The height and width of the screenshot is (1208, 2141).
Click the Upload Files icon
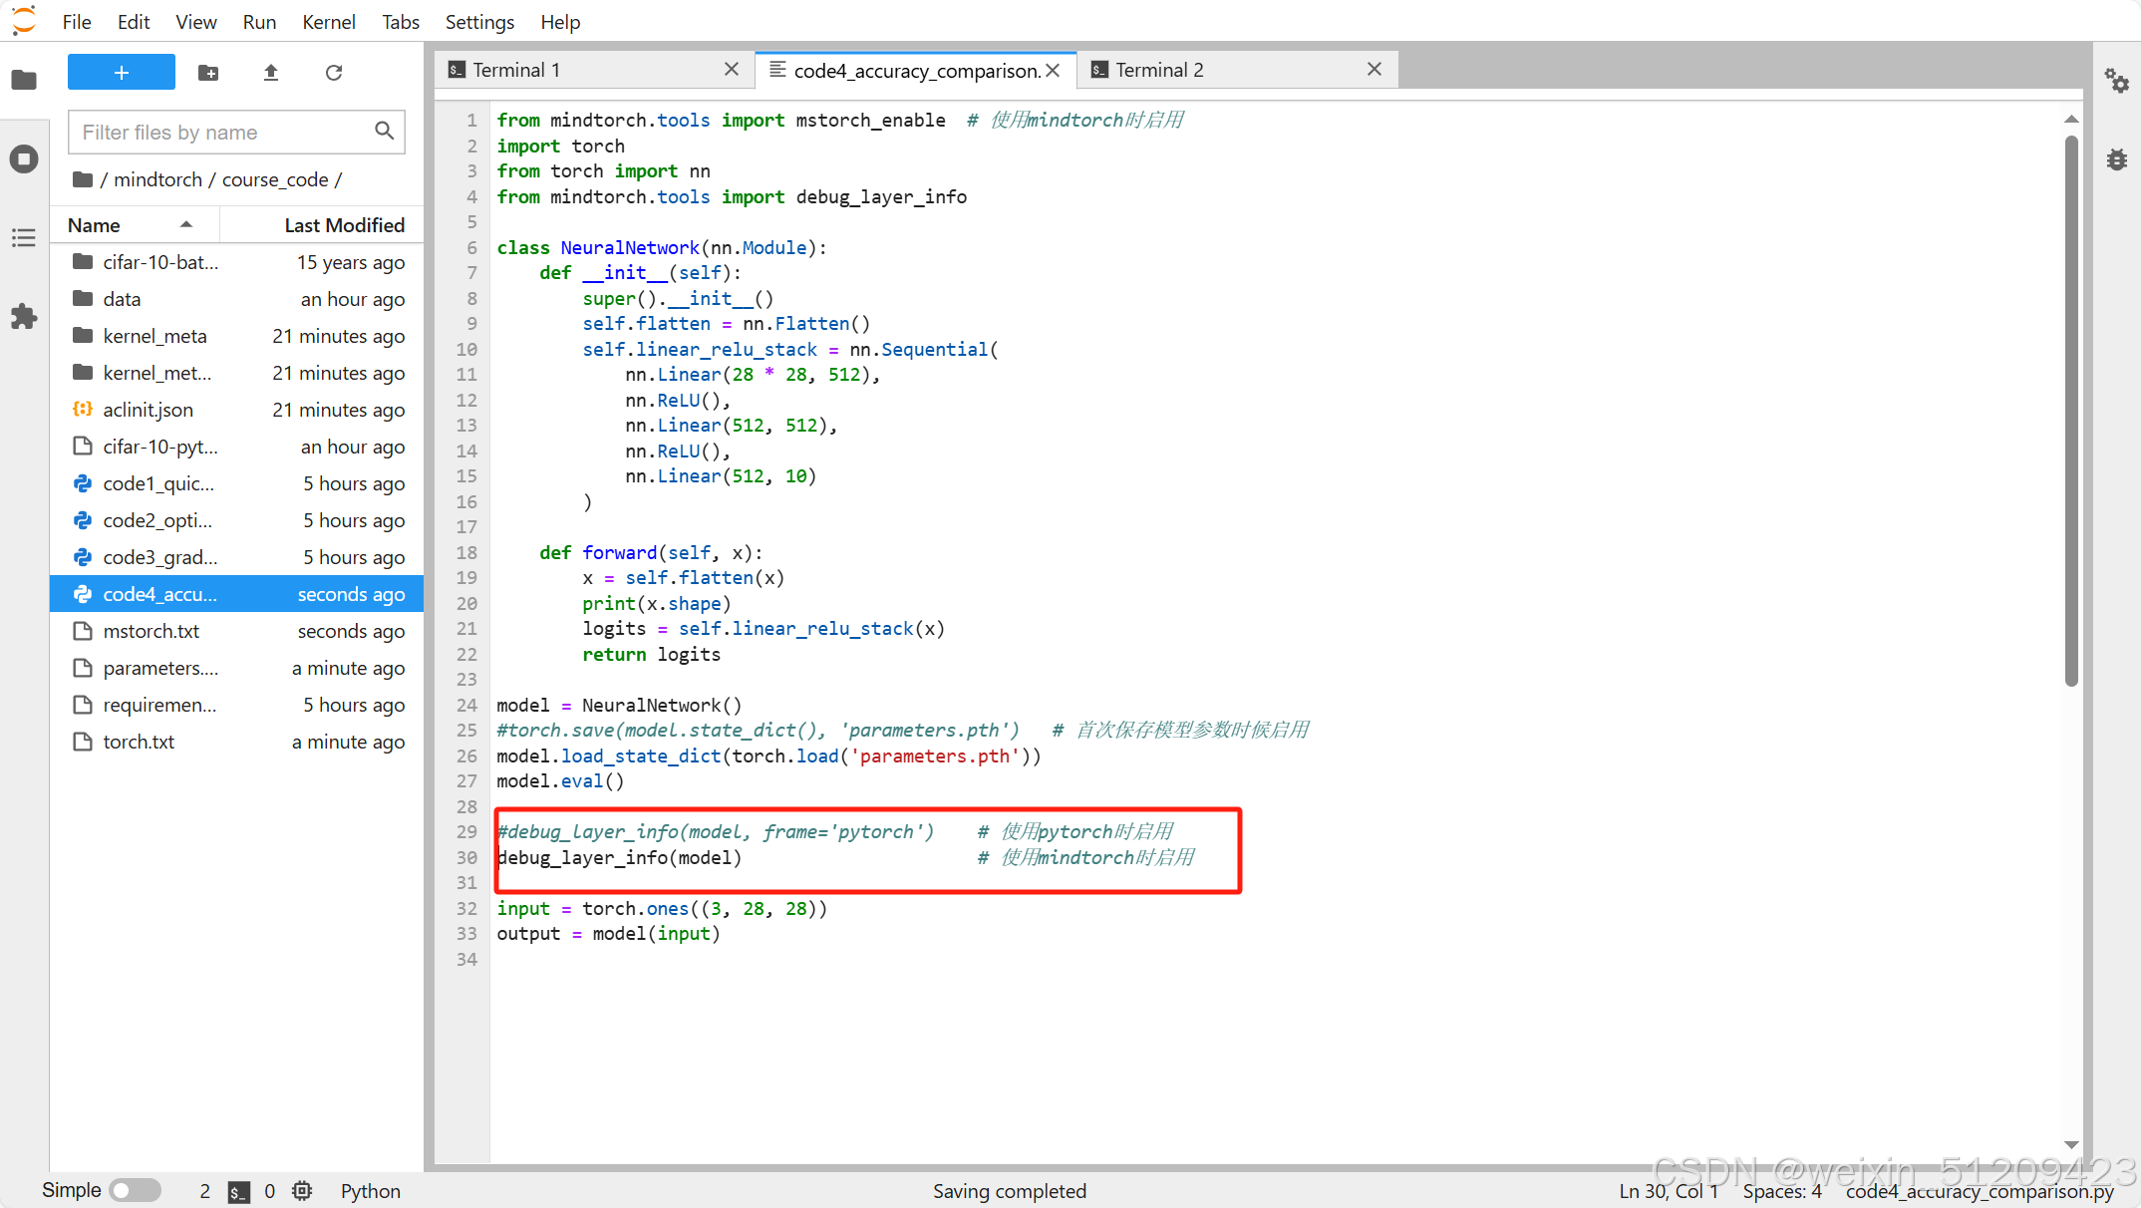(271, 73)
